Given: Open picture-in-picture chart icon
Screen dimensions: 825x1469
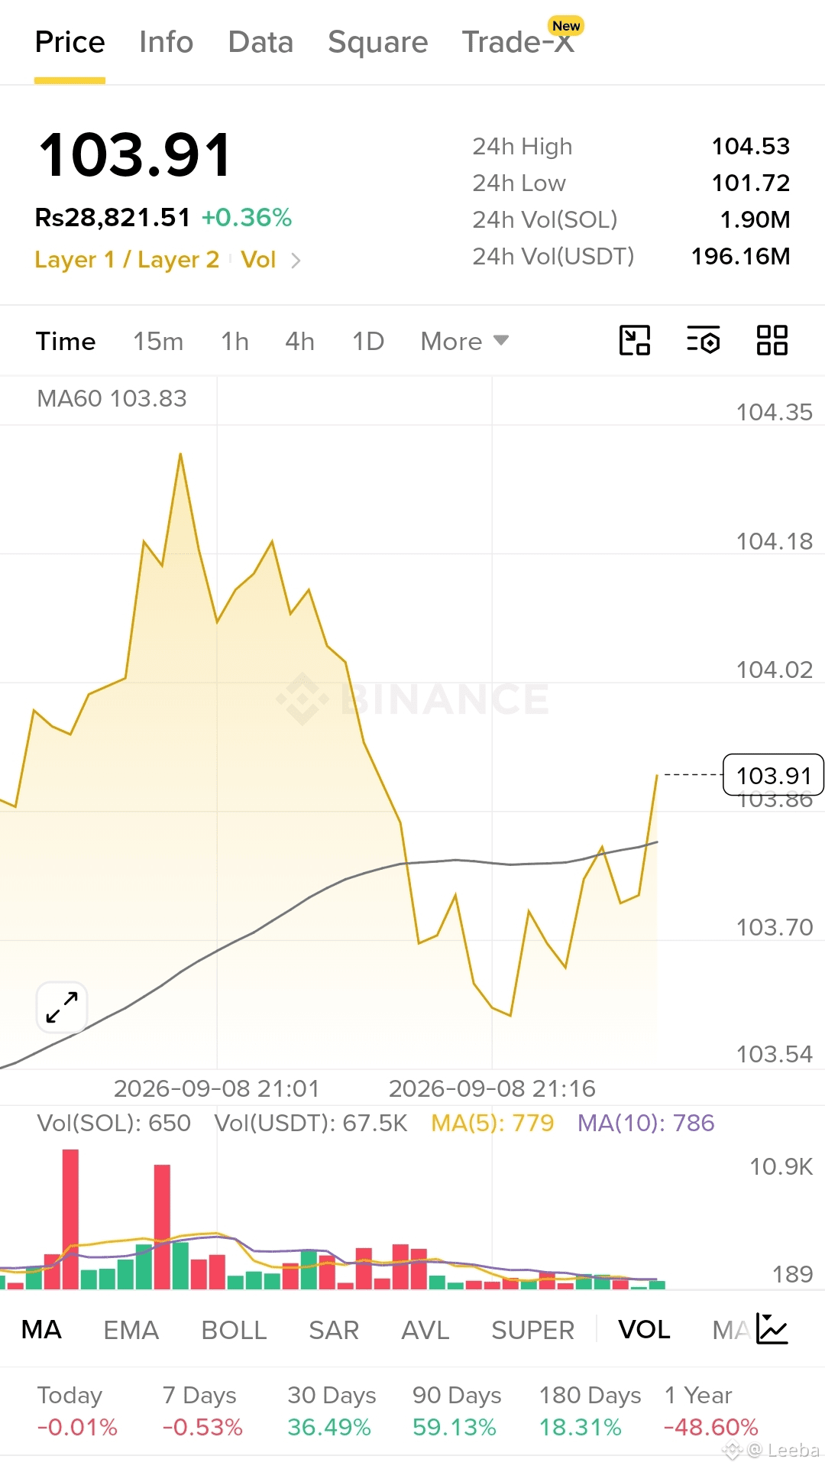Looking at the screenshot, I should click(x=635, y=341).
